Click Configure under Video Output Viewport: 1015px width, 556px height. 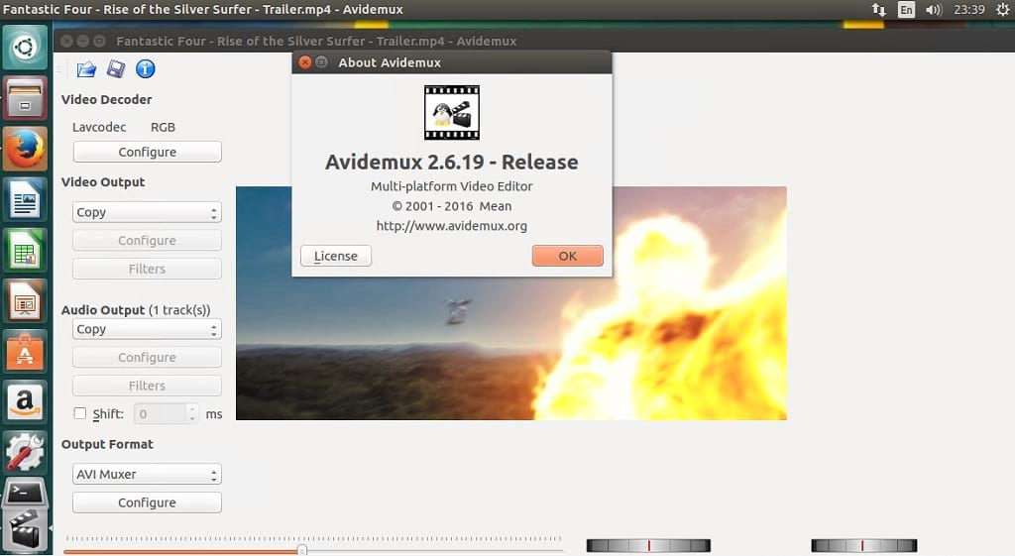147,240
